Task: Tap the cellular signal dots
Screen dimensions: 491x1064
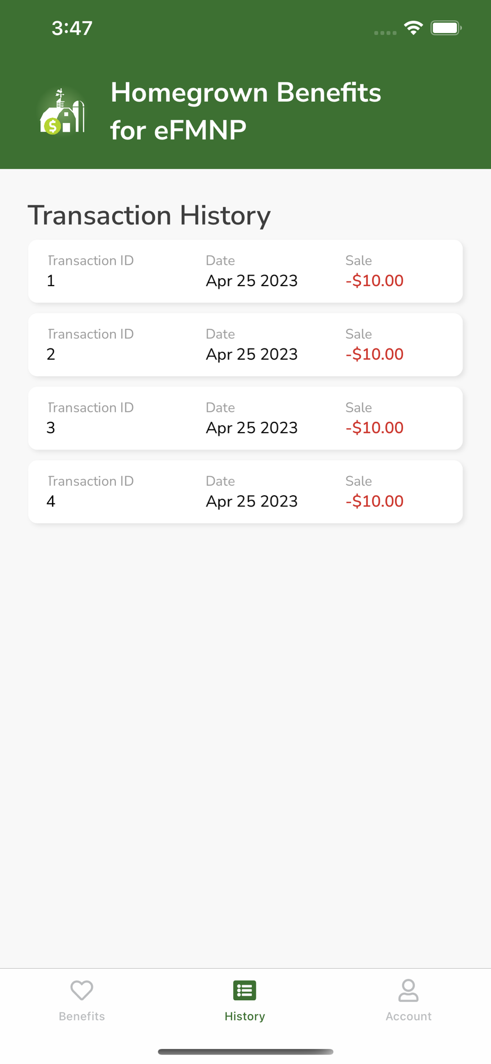Action: [385, 33]
